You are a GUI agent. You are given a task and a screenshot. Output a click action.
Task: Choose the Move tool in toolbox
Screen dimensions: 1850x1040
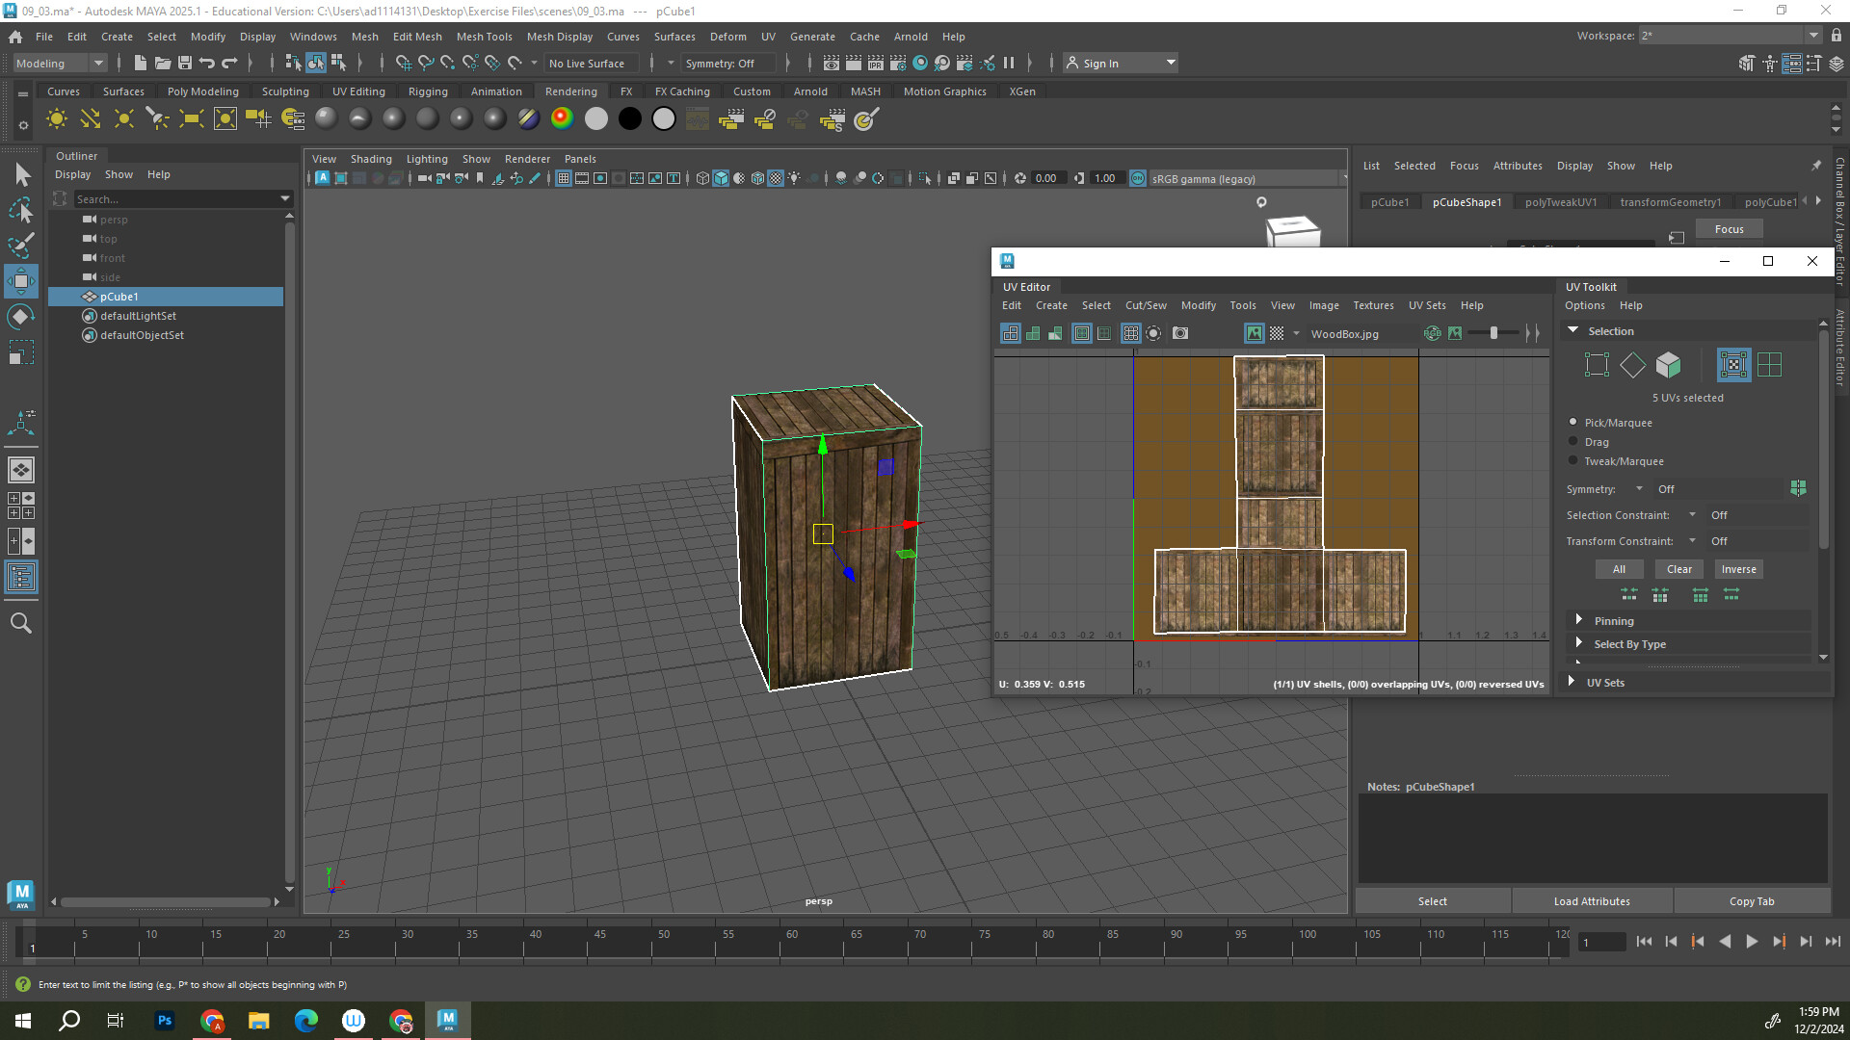(21, 281)
